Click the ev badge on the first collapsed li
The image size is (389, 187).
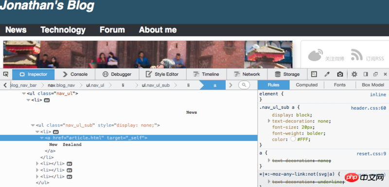pos(70,164)
